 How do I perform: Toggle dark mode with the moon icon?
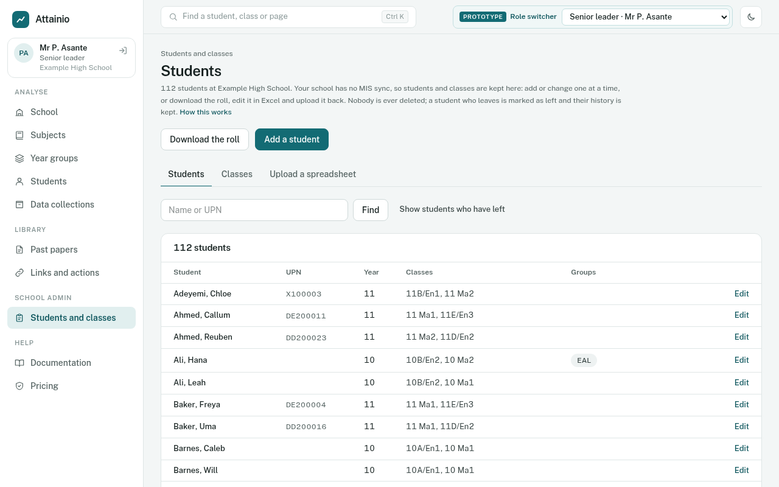coord(751,17)
